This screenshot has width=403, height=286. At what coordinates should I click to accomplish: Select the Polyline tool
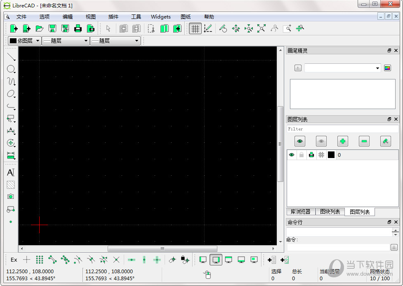coord(11,106)
